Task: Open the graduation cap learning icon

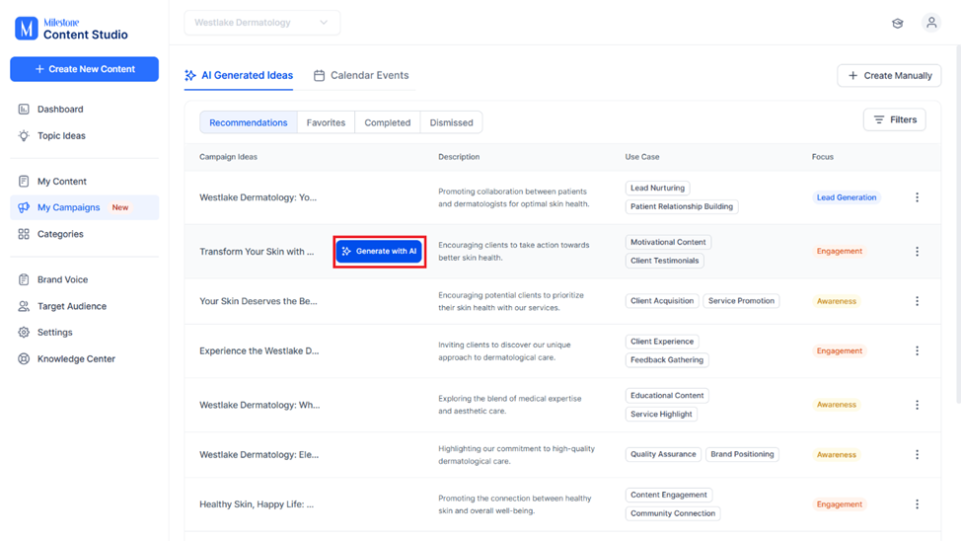Action: [897, 24]
